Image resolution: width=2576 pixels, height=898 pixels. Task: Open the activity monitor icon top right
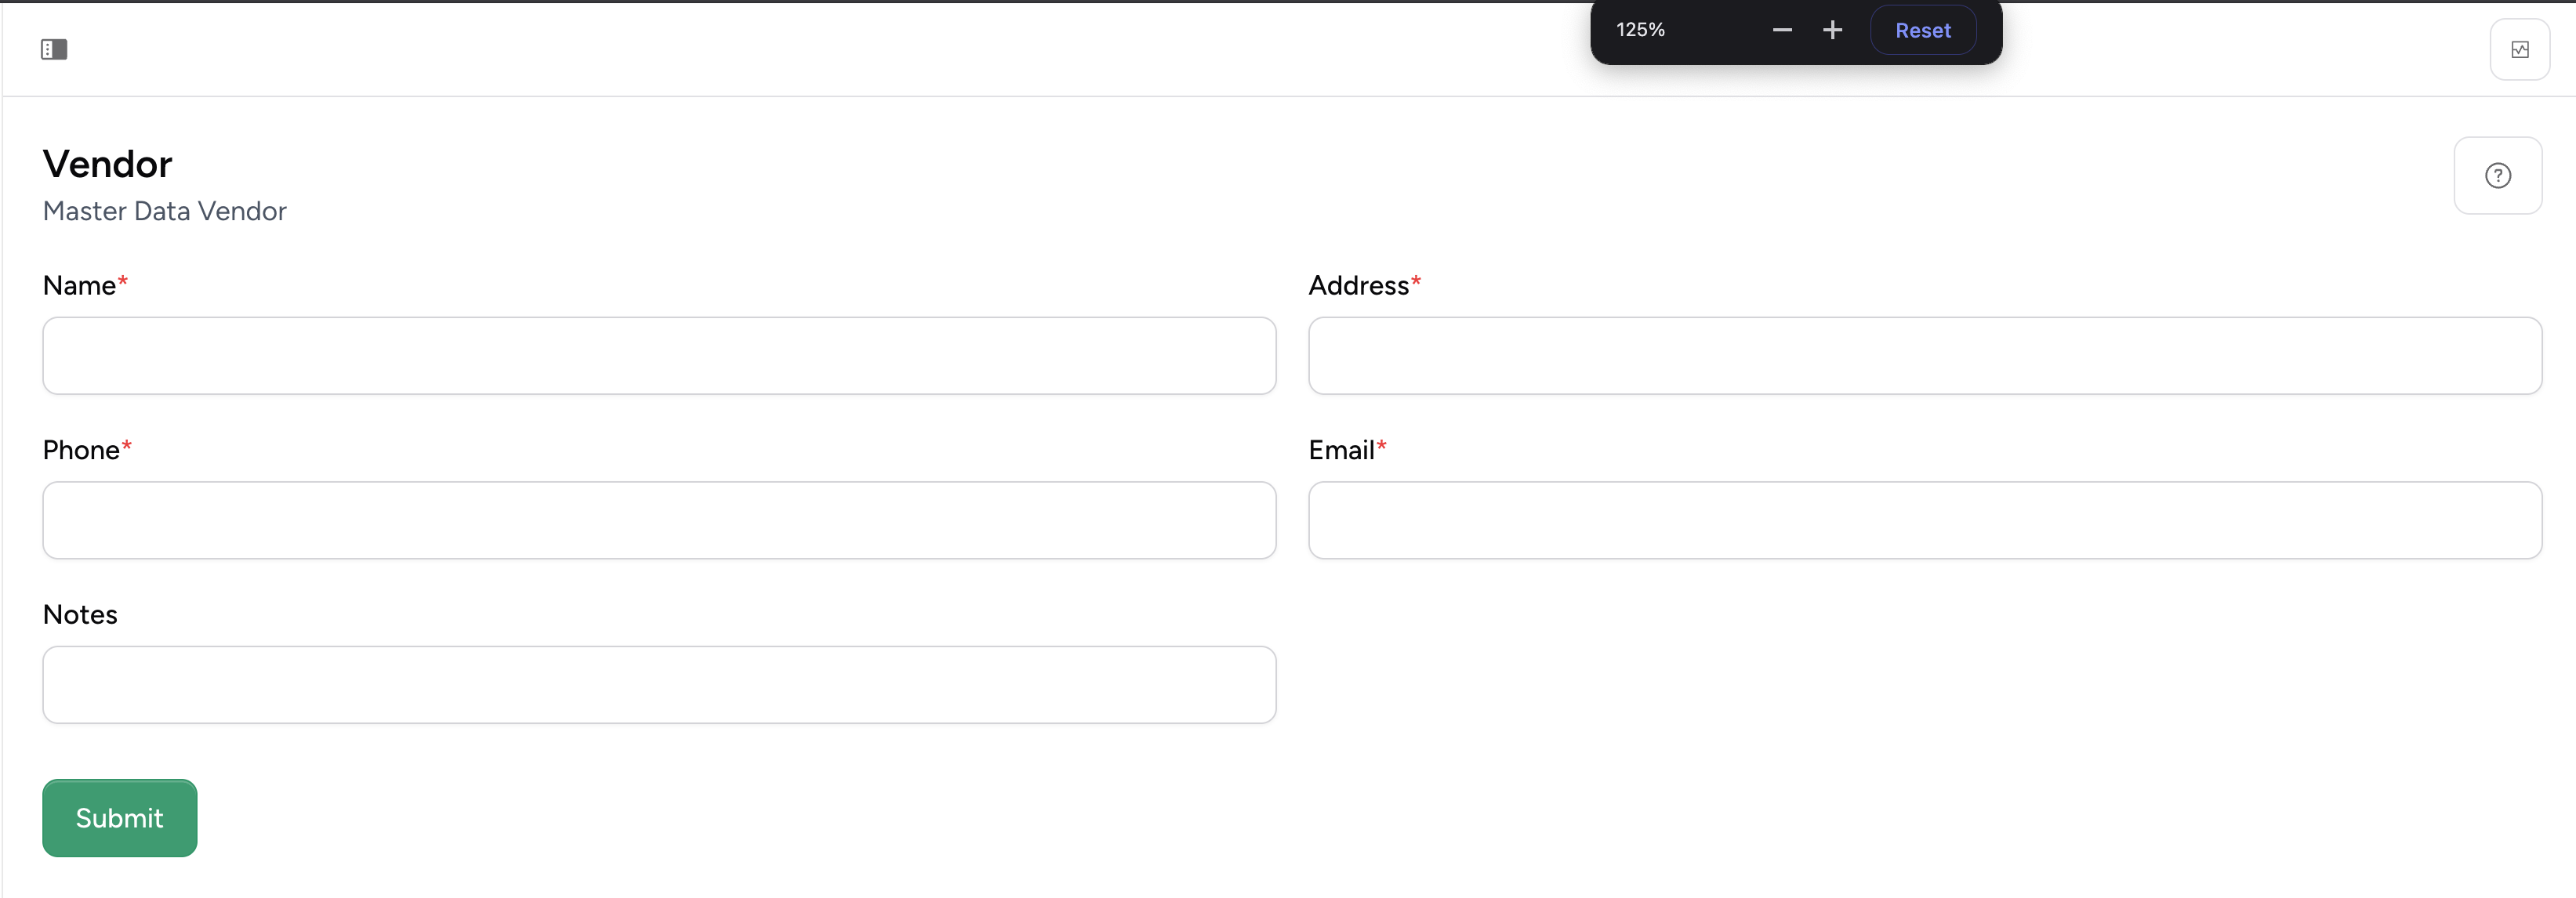[x=2521, y=48]
